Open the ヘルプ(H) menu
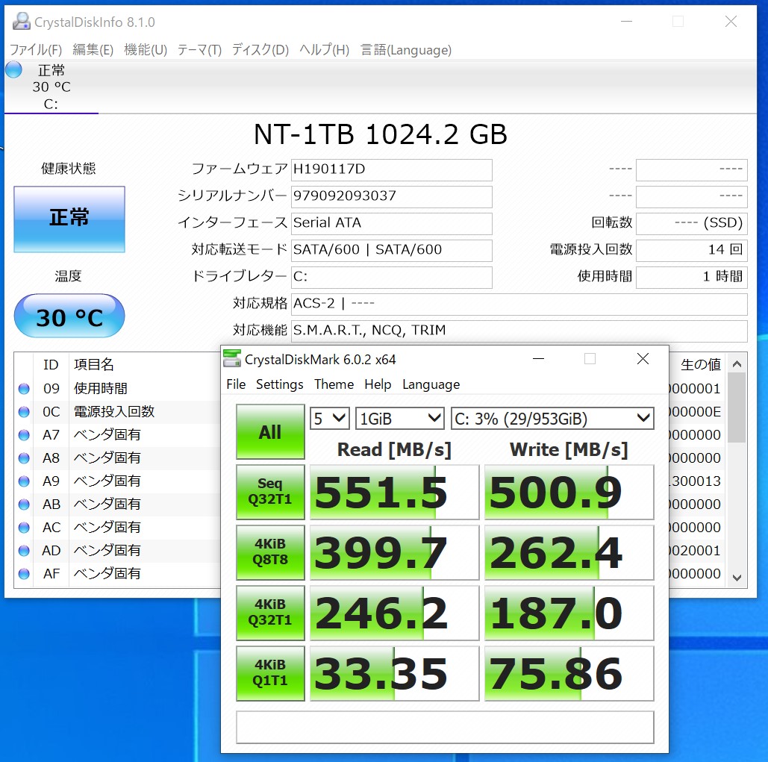The height and width of the screenshot is (762, 768). tap(324, 49)
